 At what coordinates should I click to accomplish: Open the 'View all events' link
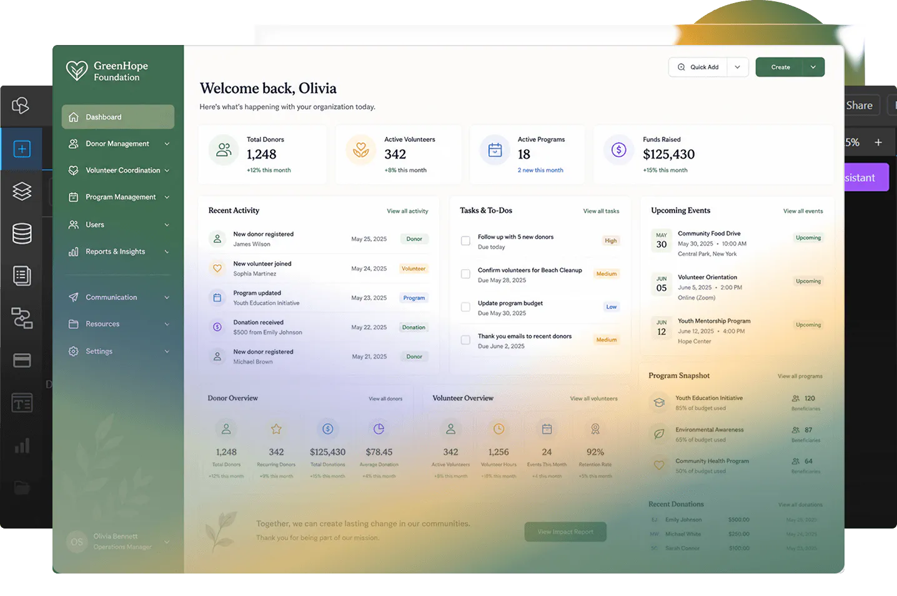(803, 211)
